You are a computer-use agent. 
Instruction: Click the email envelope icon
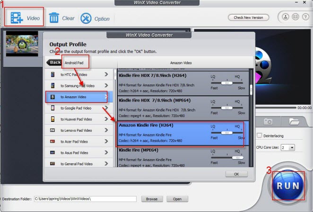click(x=296, y=17)
